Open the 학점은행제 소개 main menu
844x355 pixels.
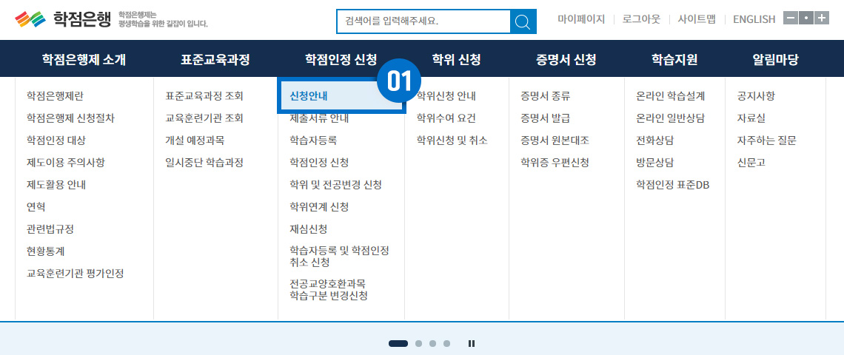click(x=84, y=60)
